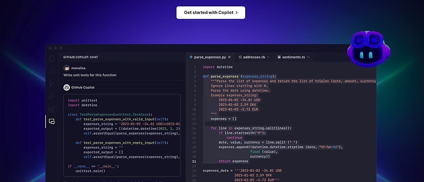Click the if __name__ == '__main__' line
The image size is (424, 182).
[x=93, y=166]
